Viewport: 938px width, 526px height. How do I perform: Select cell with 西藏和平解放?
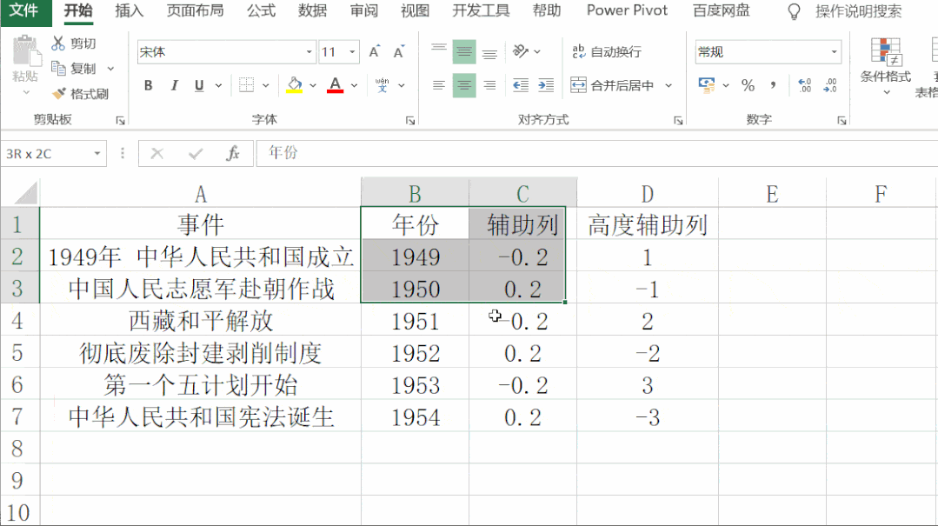tap(201, 321)
